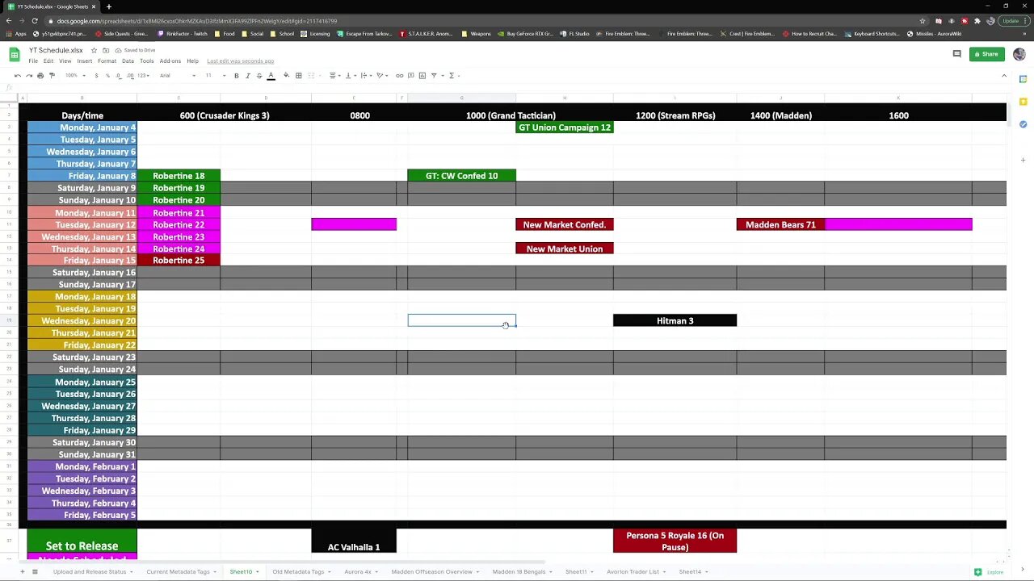The width and height of the screenshot is (1034, 581).
Task: Click Add Sheet plus icon
Action: click(22, 572)
